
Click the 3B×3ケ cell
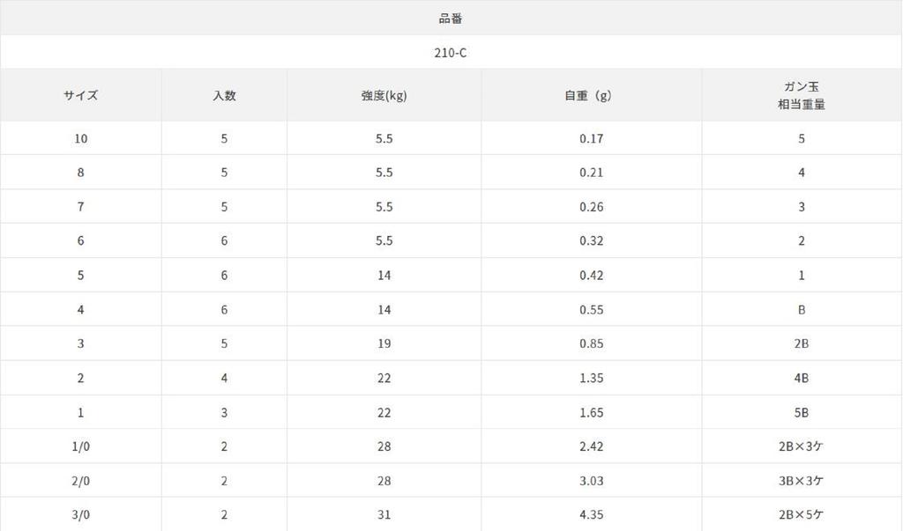coord(802,481)
